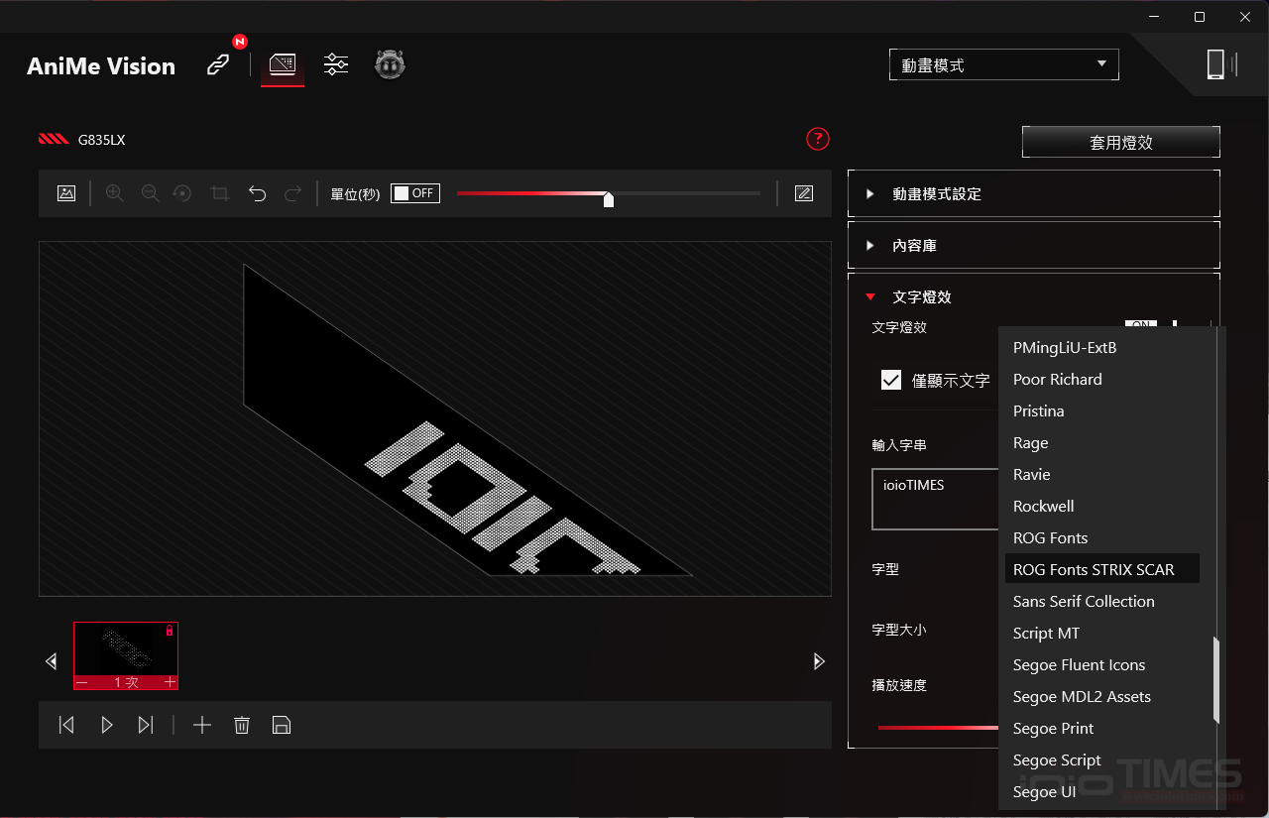Viewport: 1269px width, 818px height.
Task: Click the 套用燈效 apply button
Action: pos(1121,142)
